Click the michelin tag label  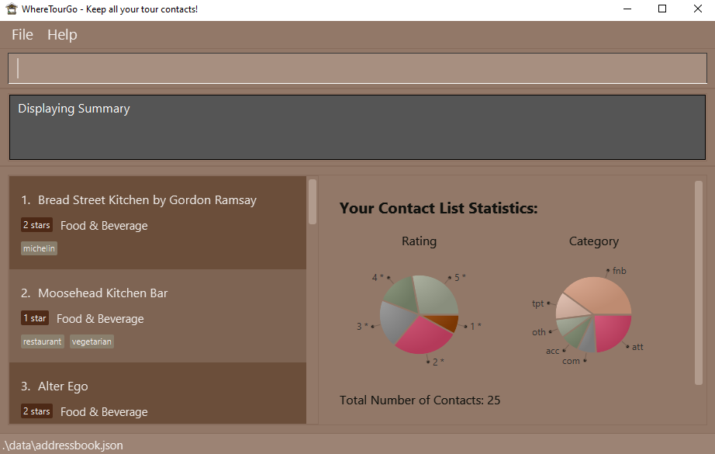[x=39, y=248]
